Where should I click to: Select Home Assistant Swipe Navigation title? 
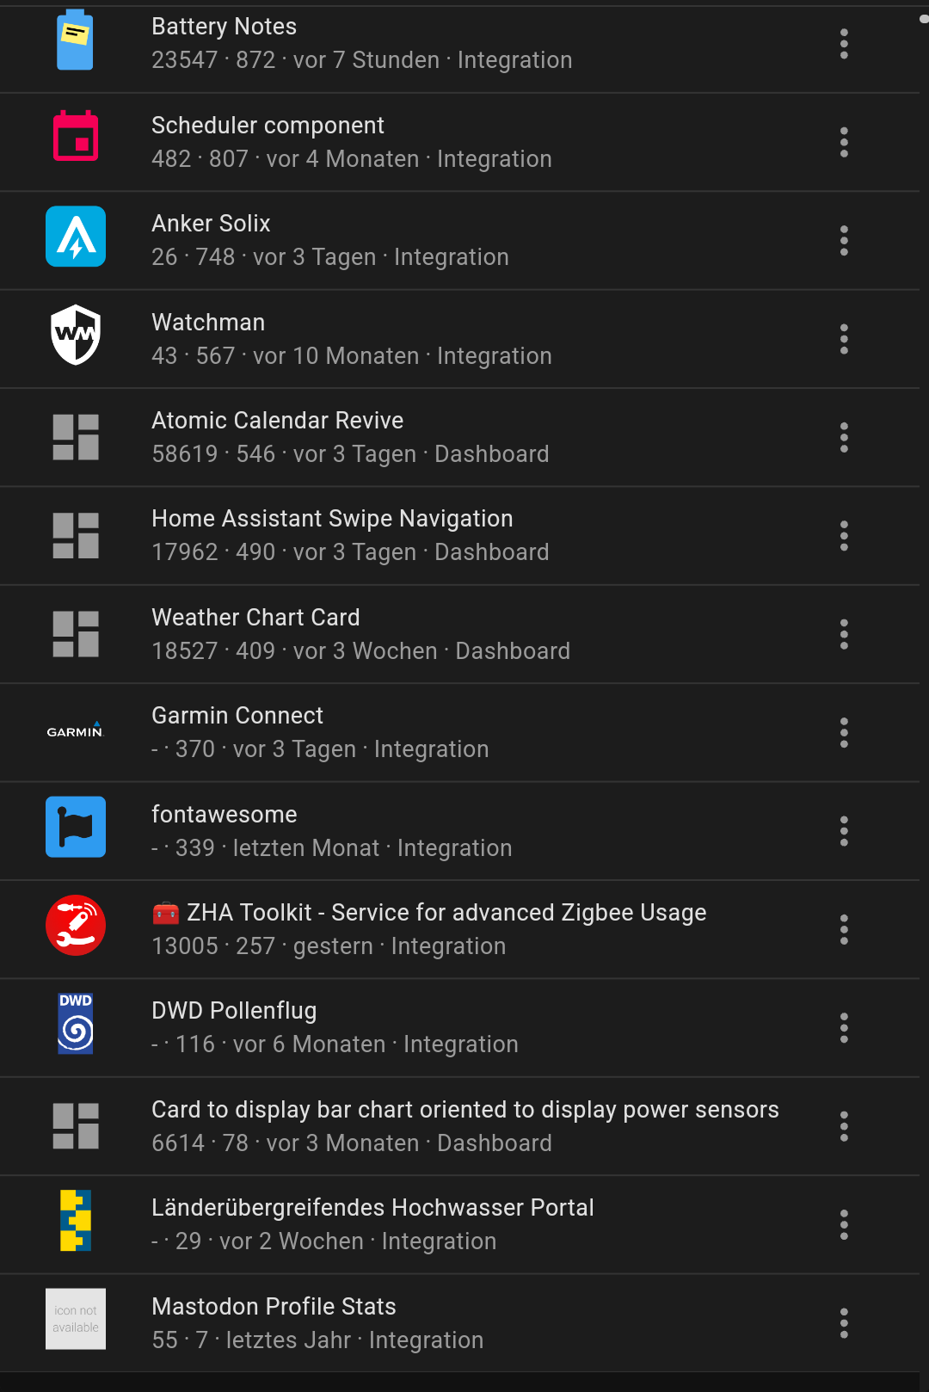[332, 519]
